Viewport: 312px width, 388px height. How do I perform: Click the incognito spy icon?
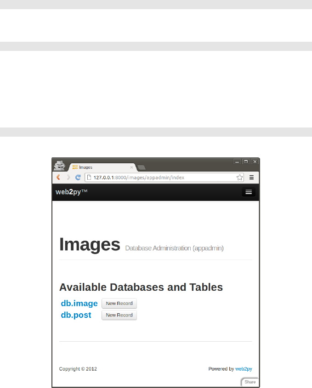(x=60, y=166)
